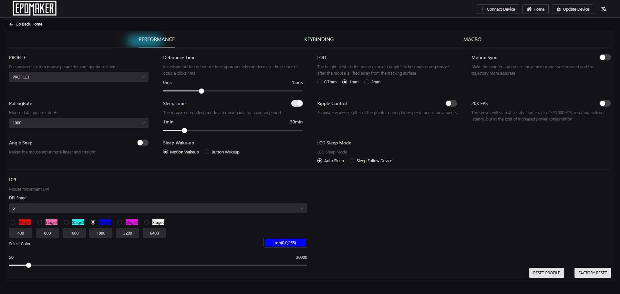
Task: Click the EPOMAKER logo
Action: [35, 8]
